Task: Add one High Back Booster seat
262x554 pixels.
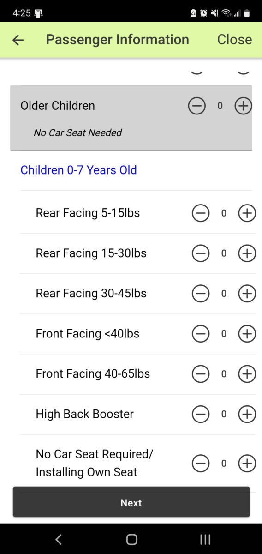Action: pyautogui.click(x=247, y=415)
